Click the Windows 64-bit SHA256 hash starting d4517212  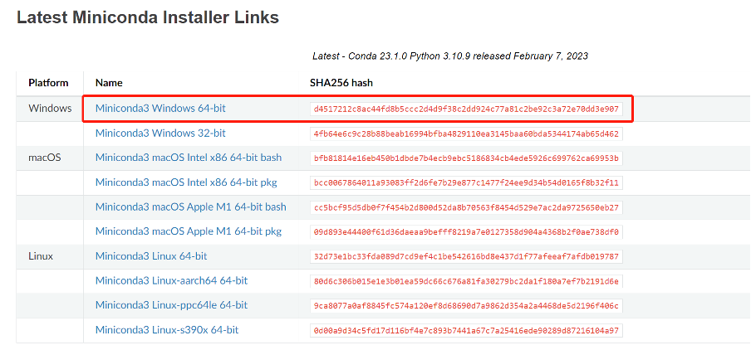pos(466,109)
